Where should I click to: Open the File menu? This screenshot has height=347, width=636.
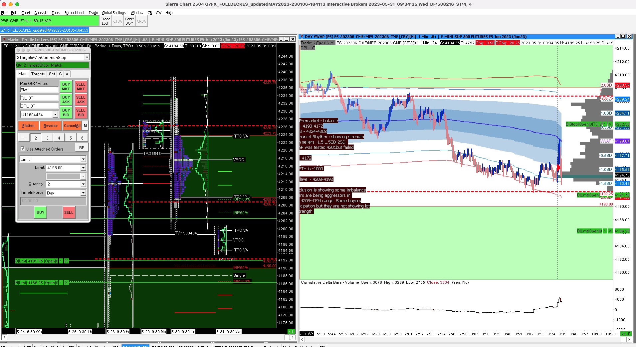(4, 13)
